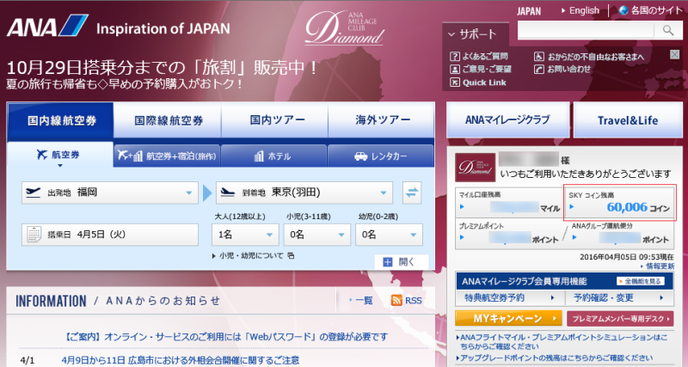
Task: Open 4/1 広島市 外相会合 notice
Action: 181,360
